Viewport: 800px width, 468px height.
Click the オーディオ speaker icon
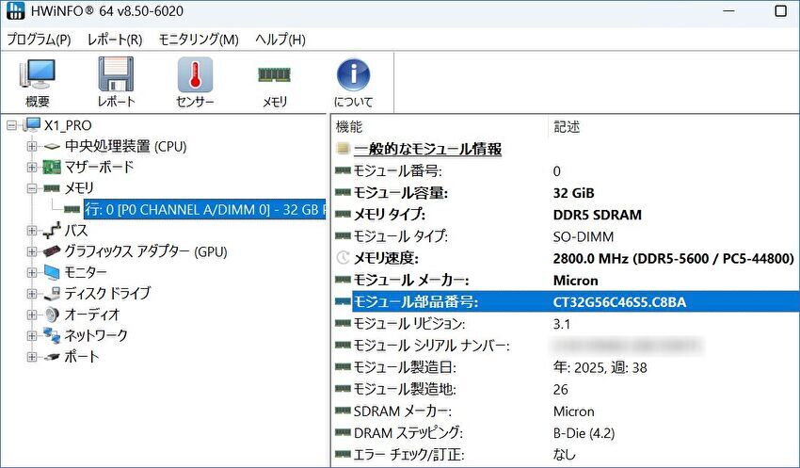coord(52,315)
